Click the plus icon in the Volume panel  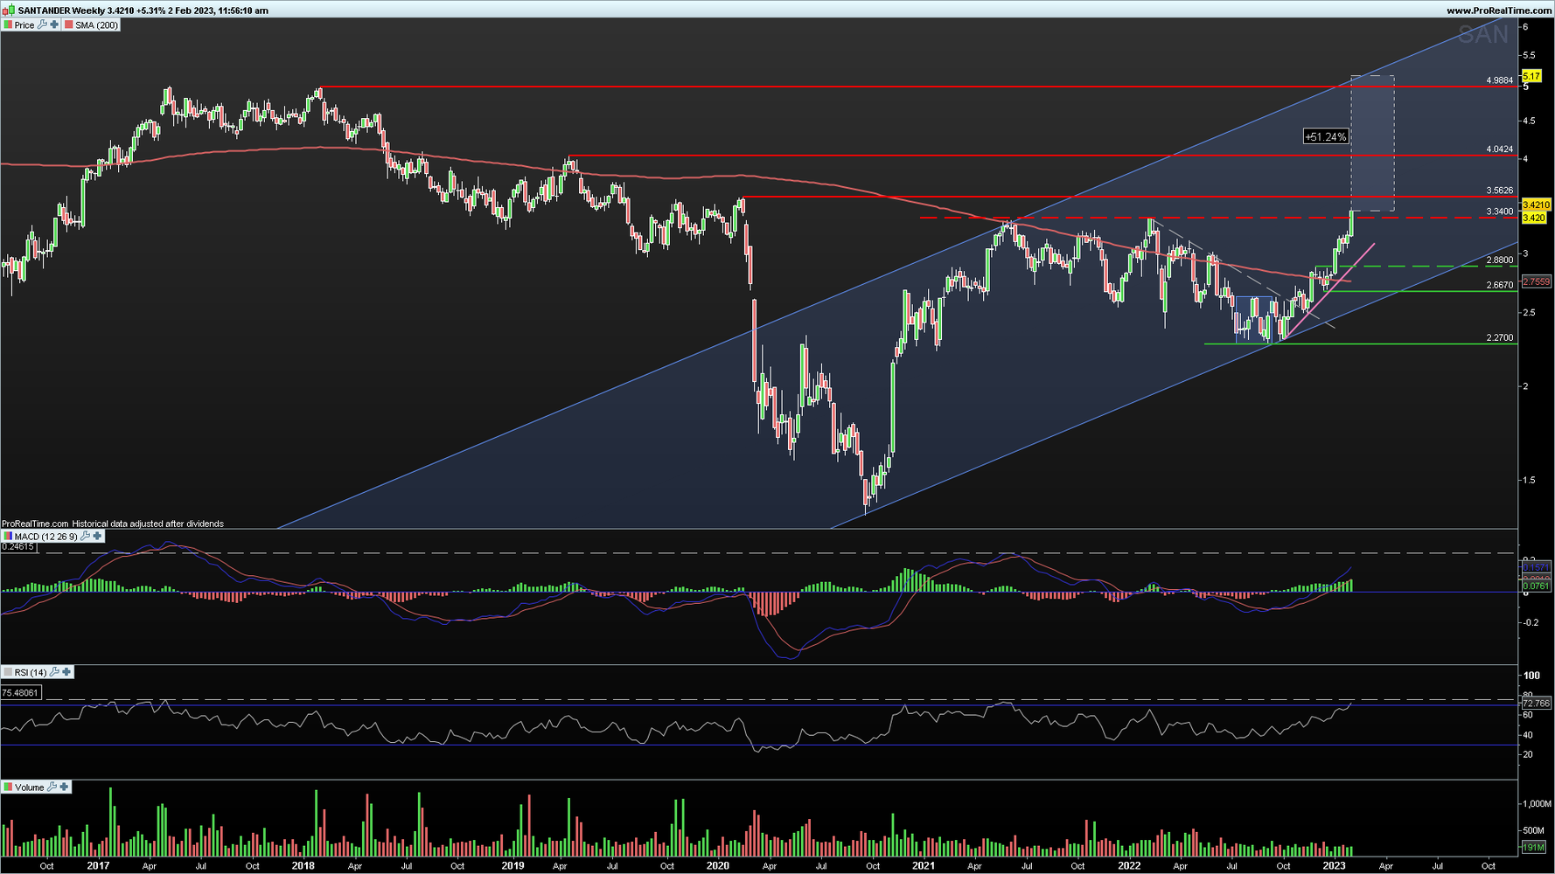[x=64, y=787]
